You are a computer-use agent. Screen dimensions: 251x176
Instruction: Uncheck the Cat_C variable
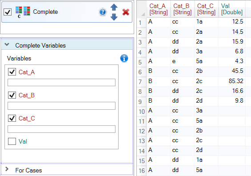[x=12, y=118]
